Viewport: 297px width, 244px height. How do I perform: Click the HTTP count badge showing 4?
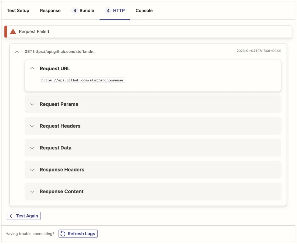coord(108,11)
